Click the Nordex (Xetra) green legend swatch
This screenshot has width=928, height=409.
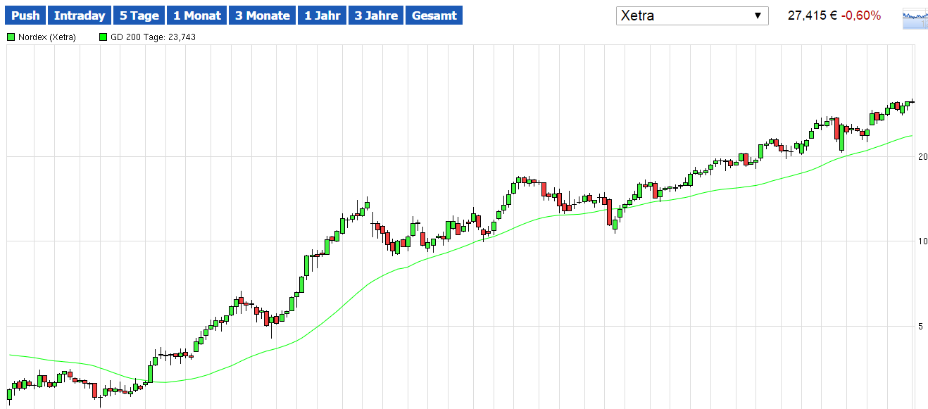[11, 37]
